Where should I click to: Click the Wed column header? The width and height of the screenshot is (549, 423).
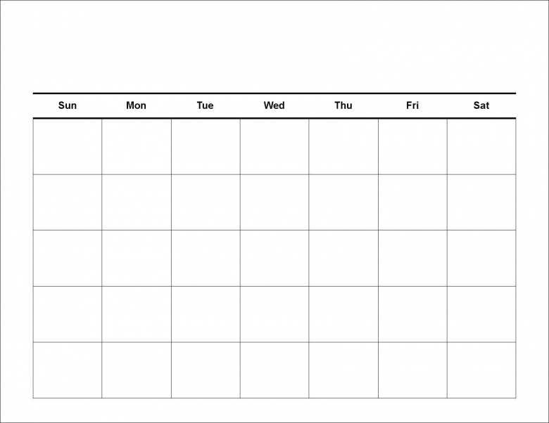click(x=274, y=105)
